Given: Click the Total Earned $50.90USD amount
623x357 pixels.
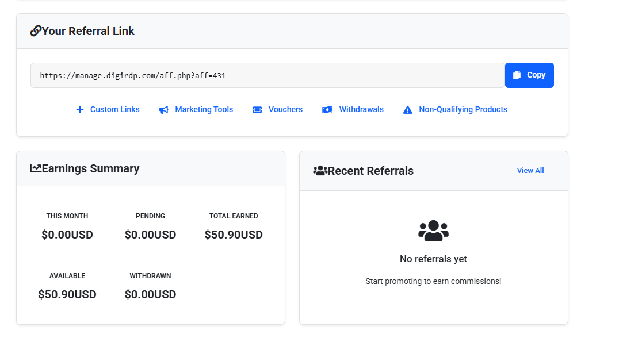Looking at the screenshot, I should coord(234,235).
